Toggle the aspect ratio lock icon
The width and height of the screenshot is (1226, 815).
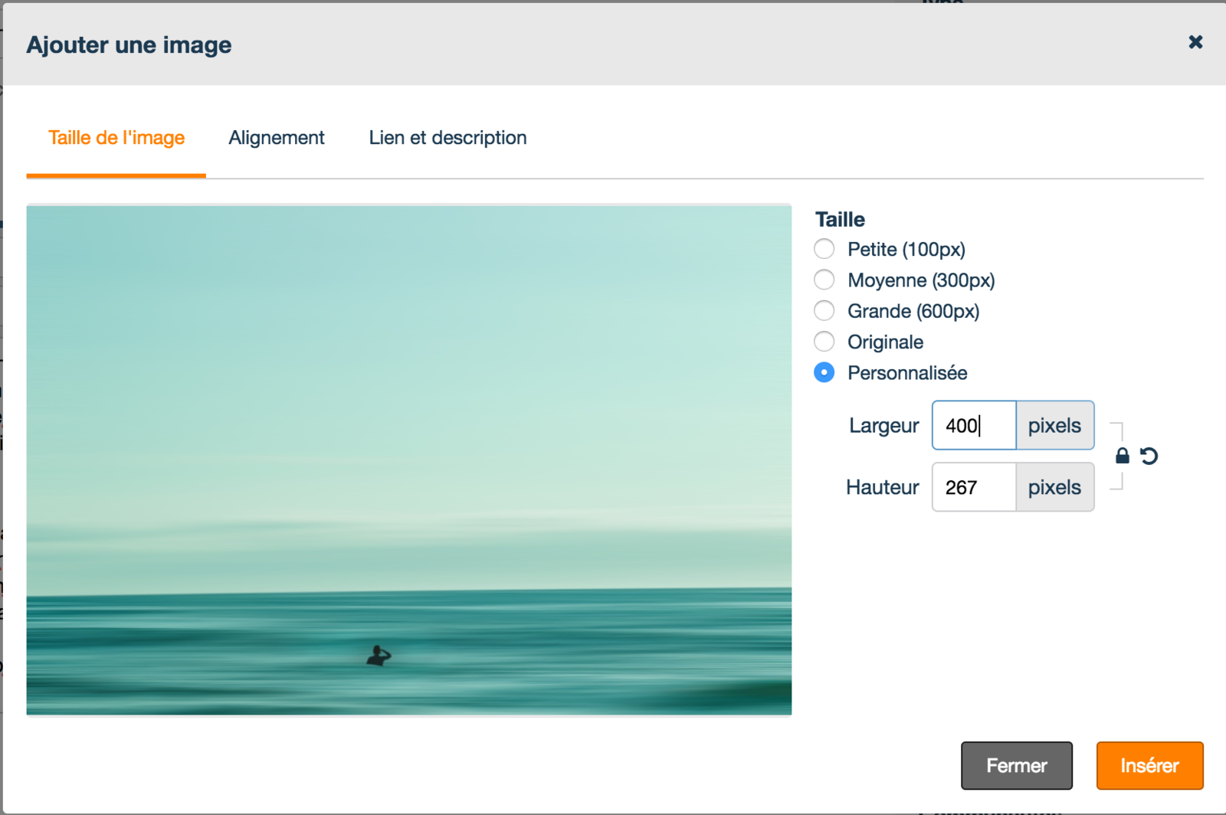pos(1122,457)
